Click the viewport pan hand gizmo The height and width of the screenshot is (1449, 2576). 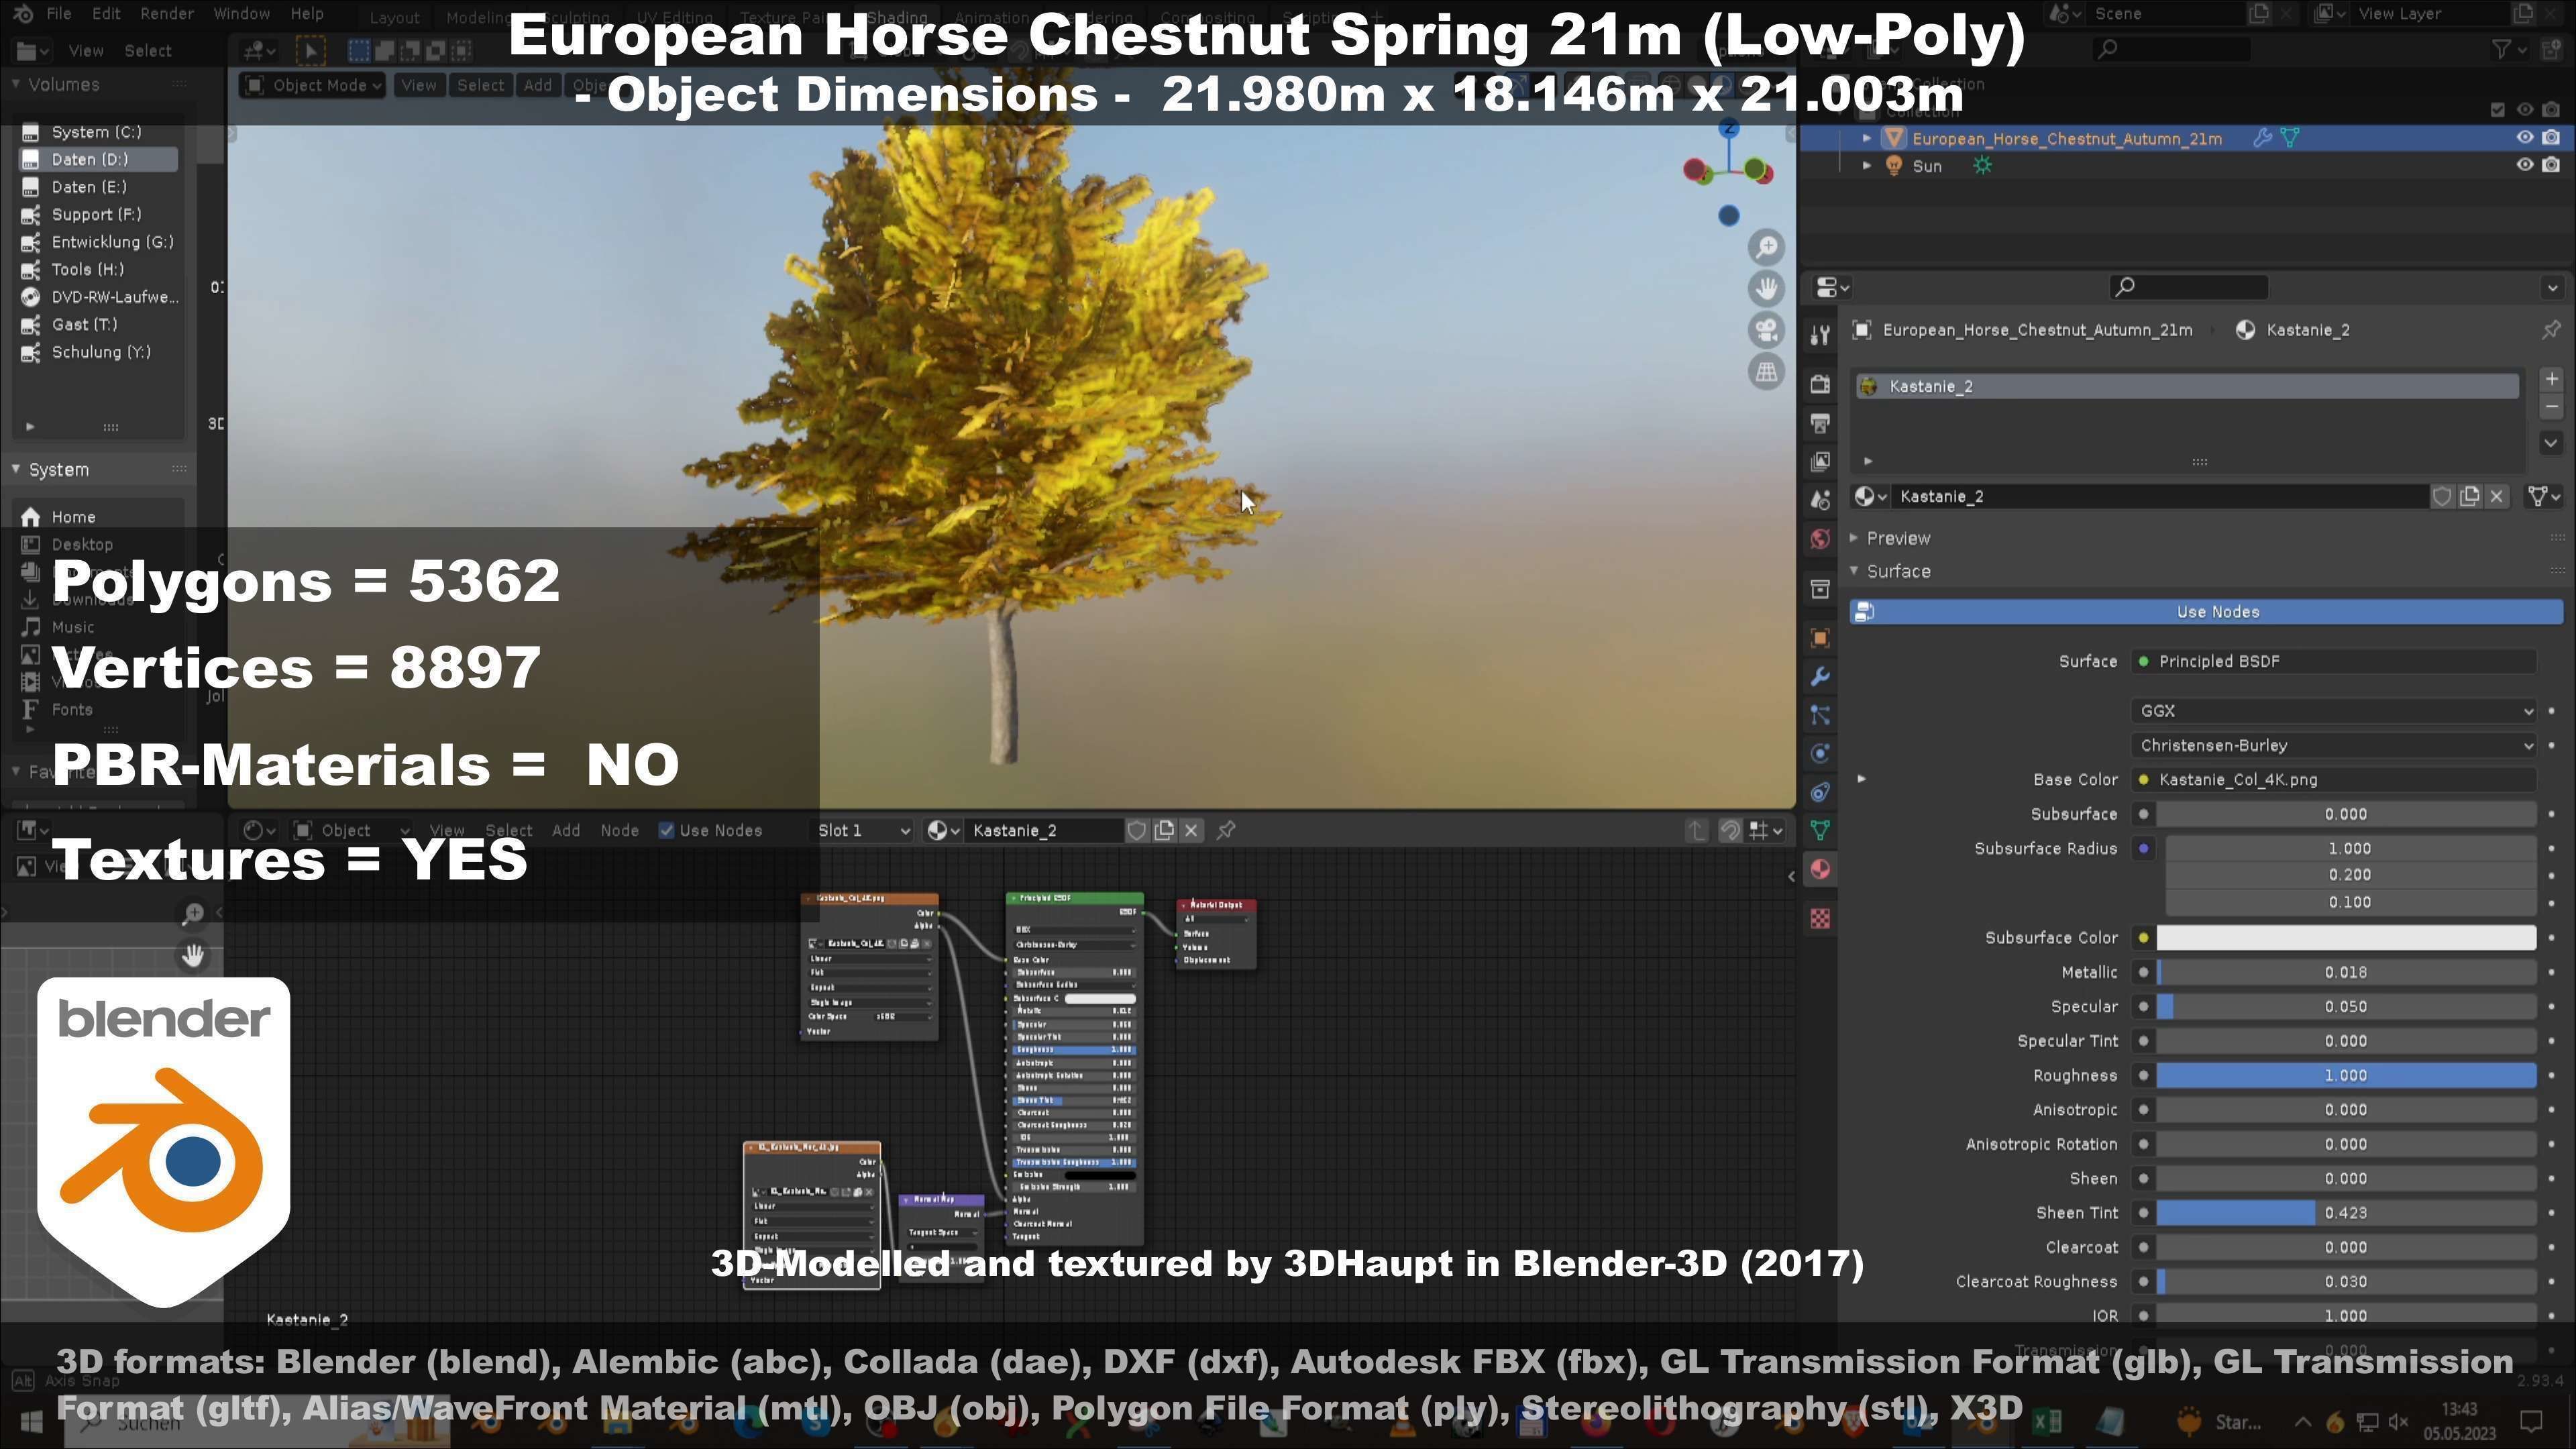point(1767,289)
